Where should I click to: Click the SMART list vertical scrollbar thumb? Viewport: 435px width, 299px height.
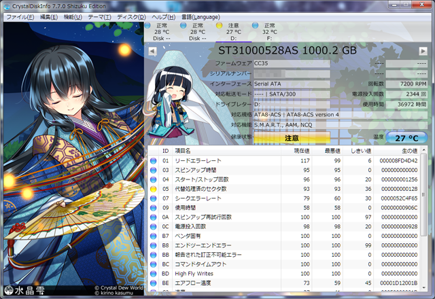423,195
